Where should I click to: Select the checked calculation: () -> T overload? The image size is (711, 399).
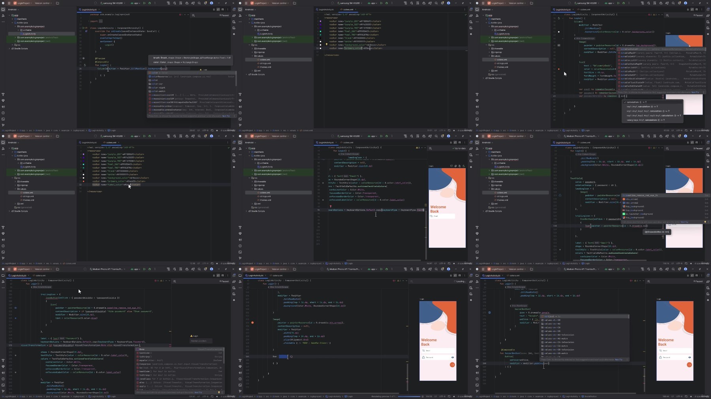point(652,102)
